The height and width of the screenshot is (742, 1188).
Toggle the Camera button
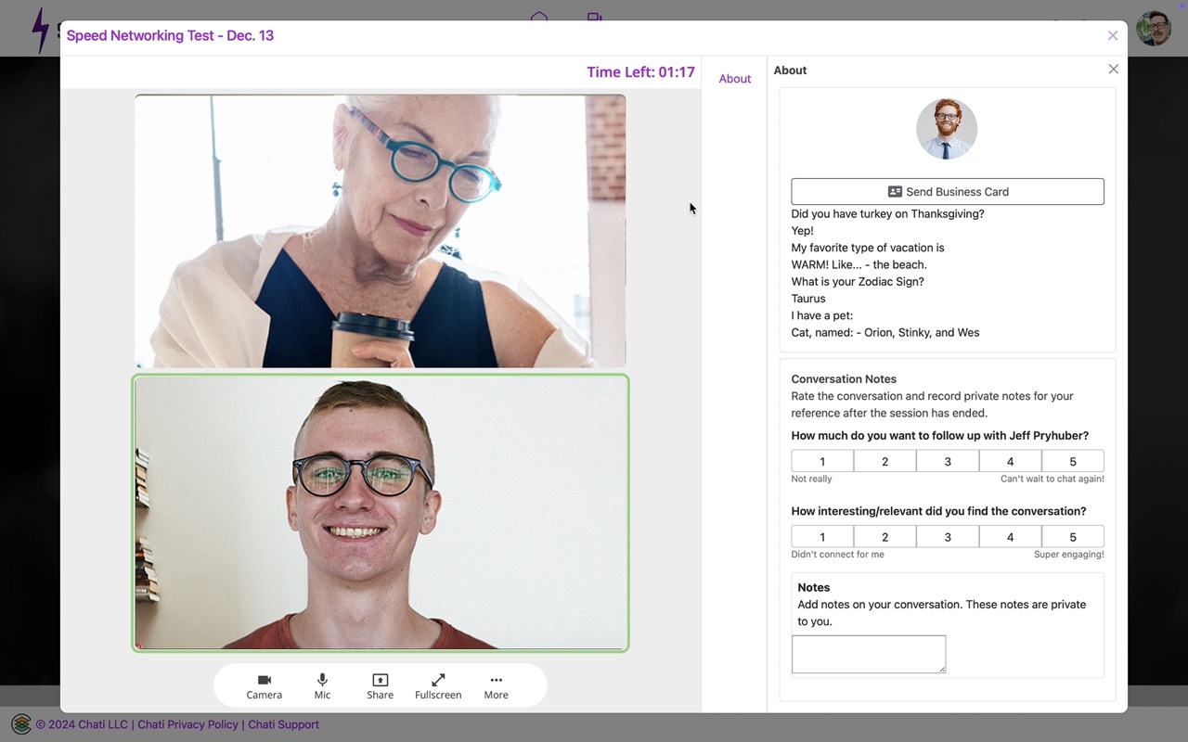pos(264,686)
